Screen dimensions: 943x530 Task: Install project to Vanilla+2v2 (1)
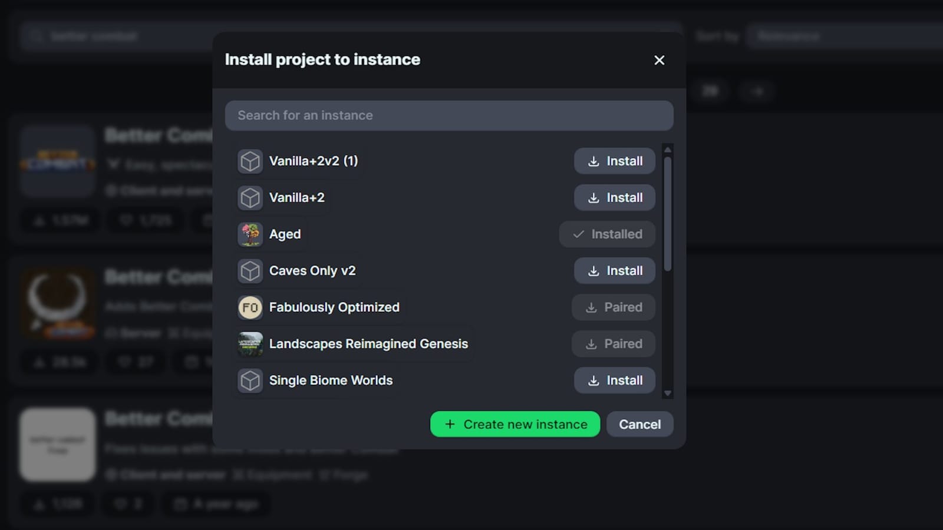point(614,161)
